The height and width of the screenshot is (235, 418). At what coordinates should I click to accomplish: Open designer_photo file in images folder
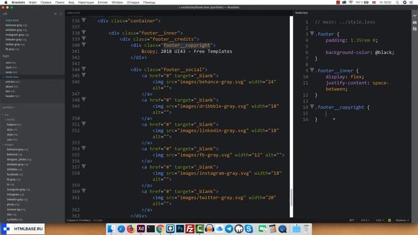(x=19, y=159)
